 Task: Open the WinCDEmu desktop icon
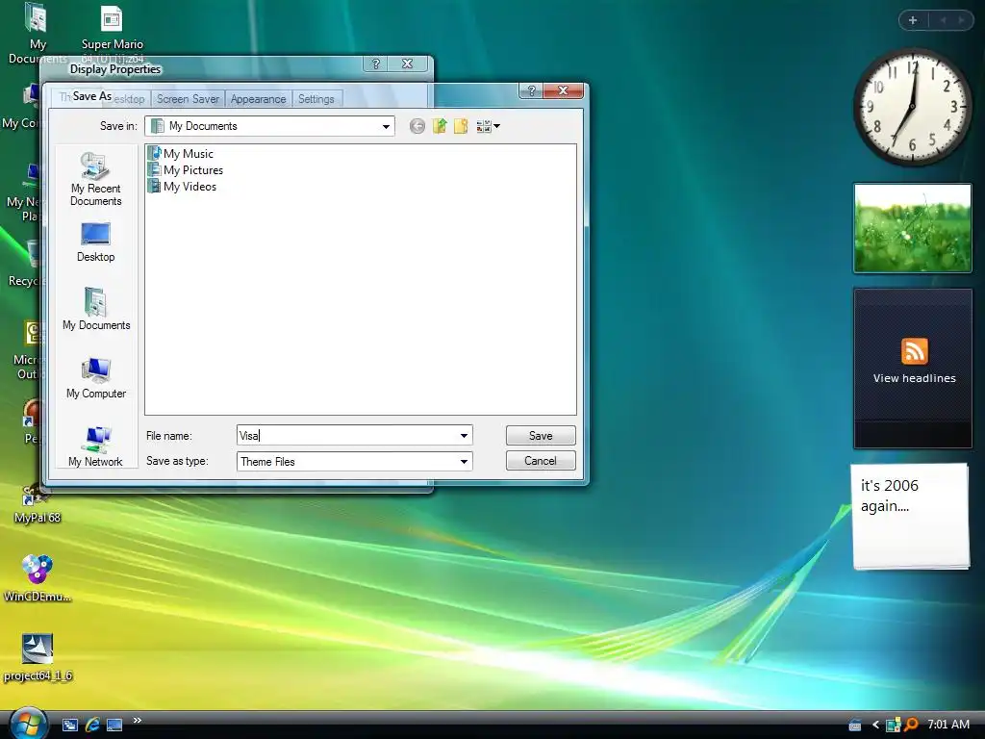[x=38, y=578]
